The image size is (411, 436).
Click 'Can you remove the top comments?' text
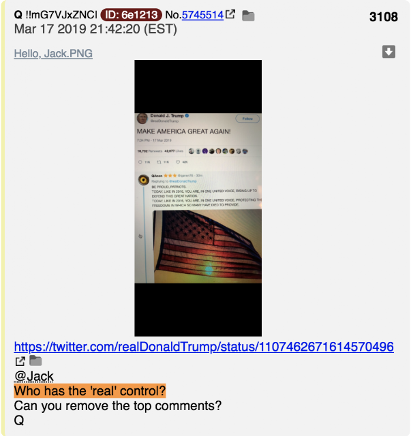118,406
